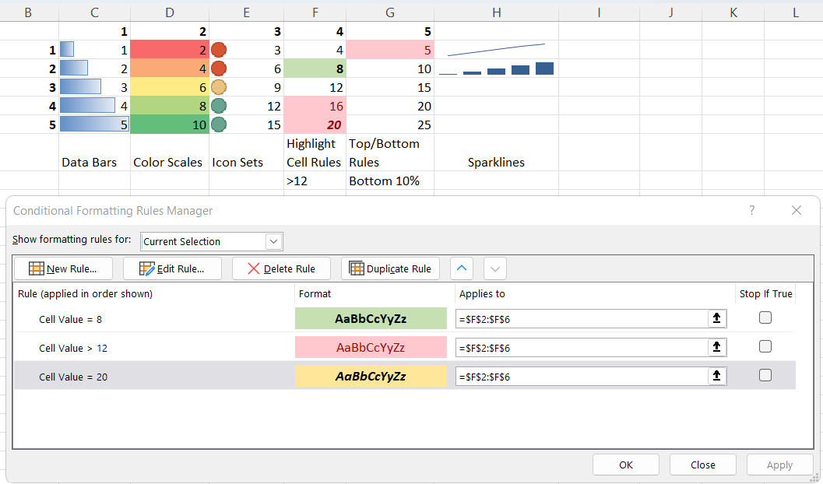Click the Top/Bottom Rules cell

[390, 152]
